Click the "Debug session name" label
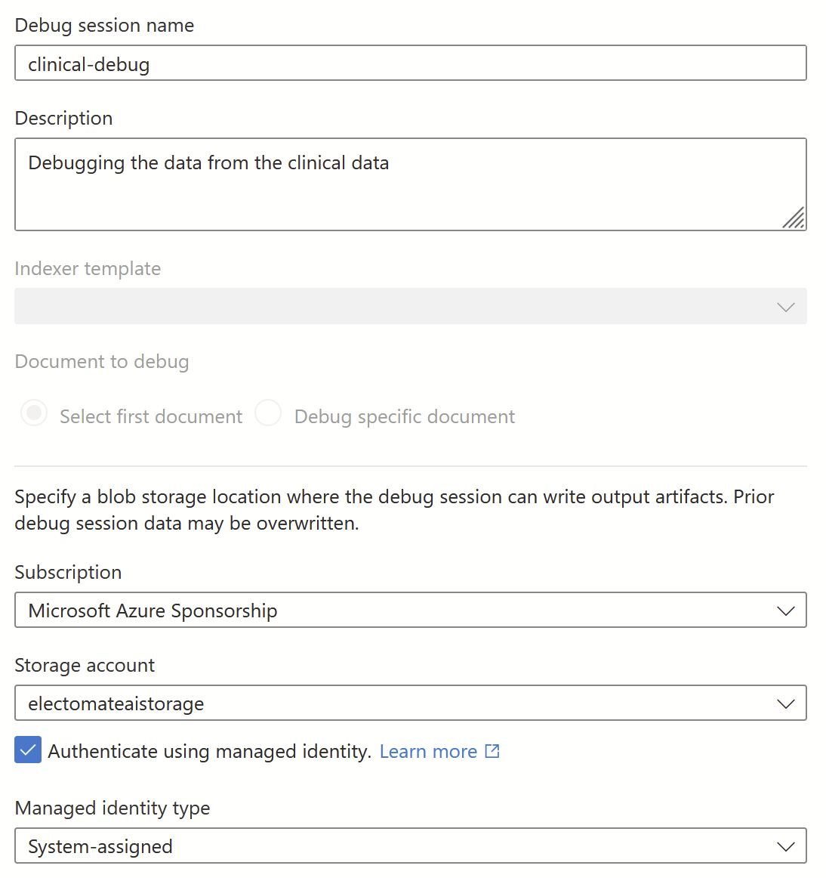This screenshot has height=878, width=826. pos(104,26)
